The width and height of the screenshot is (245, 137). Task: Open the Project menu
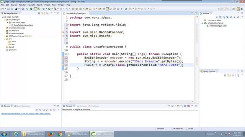point(47,5)
